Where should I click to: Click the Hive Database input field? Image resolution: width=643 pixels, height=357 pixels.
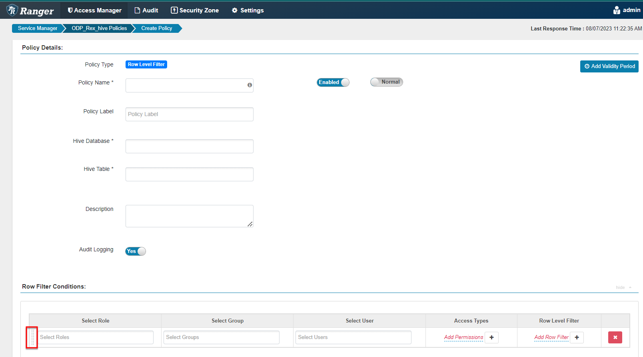point(190,146)
